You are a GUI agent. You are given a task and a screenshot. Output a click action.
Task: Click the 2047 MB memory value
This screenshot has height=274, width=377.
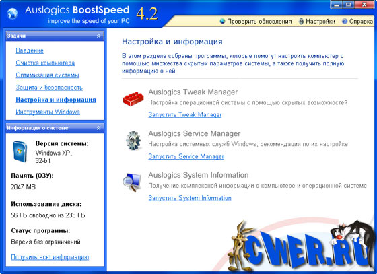[x=24, y=186]
